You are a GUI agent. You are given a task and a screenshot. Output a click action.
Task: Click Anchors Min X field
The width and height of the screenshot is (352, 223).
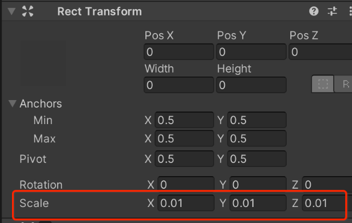(x=184, y=120)
